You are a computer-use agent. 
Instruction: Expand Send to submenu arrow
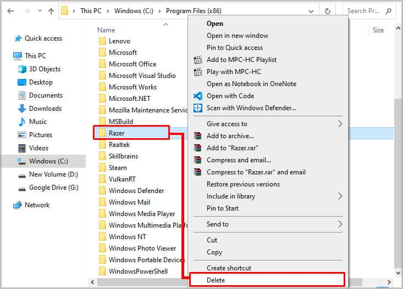340,224
